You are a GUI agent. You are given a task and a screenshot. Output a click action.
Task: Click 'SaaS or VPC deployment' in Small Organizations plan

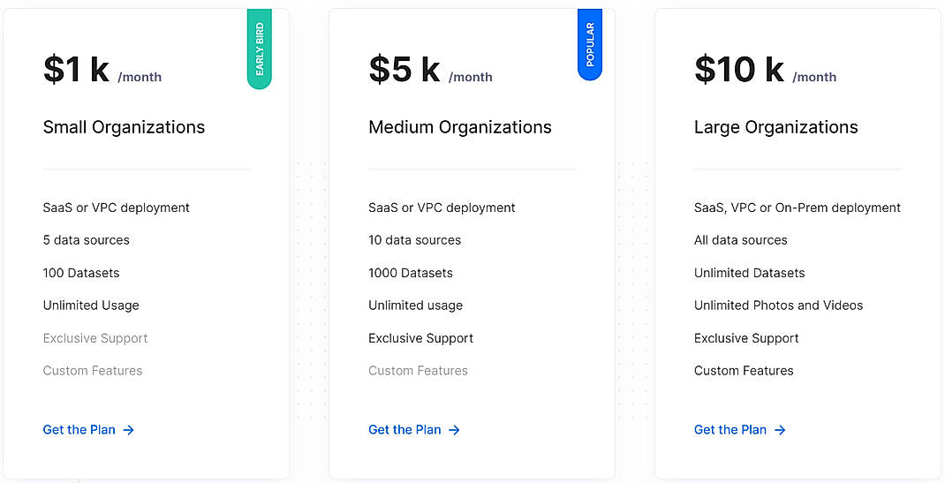(117, 208)
